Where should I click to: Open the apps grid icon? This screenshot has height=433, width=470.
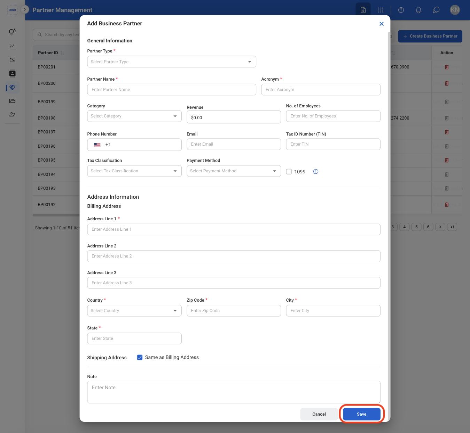[x=381, y=10]
